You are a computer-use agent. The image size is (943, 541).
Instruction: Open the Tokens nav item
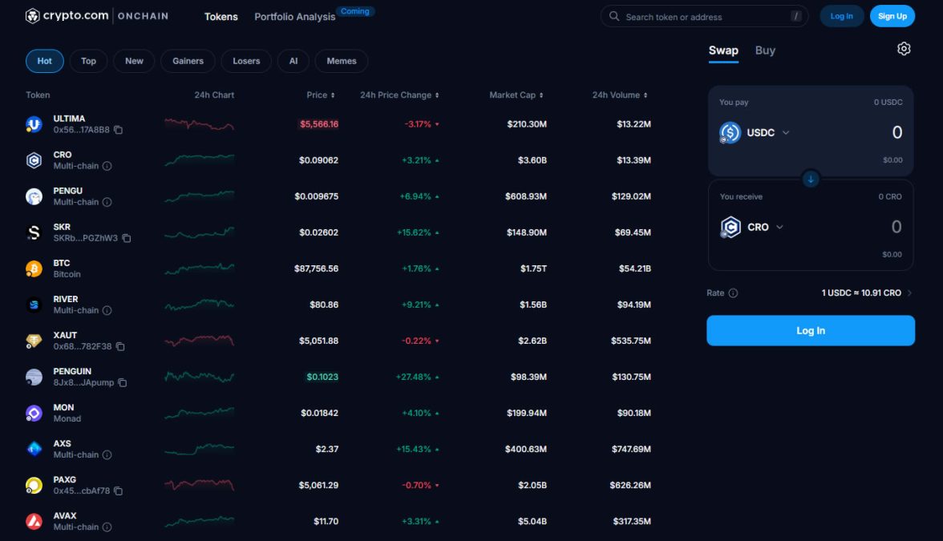[221, 17]
